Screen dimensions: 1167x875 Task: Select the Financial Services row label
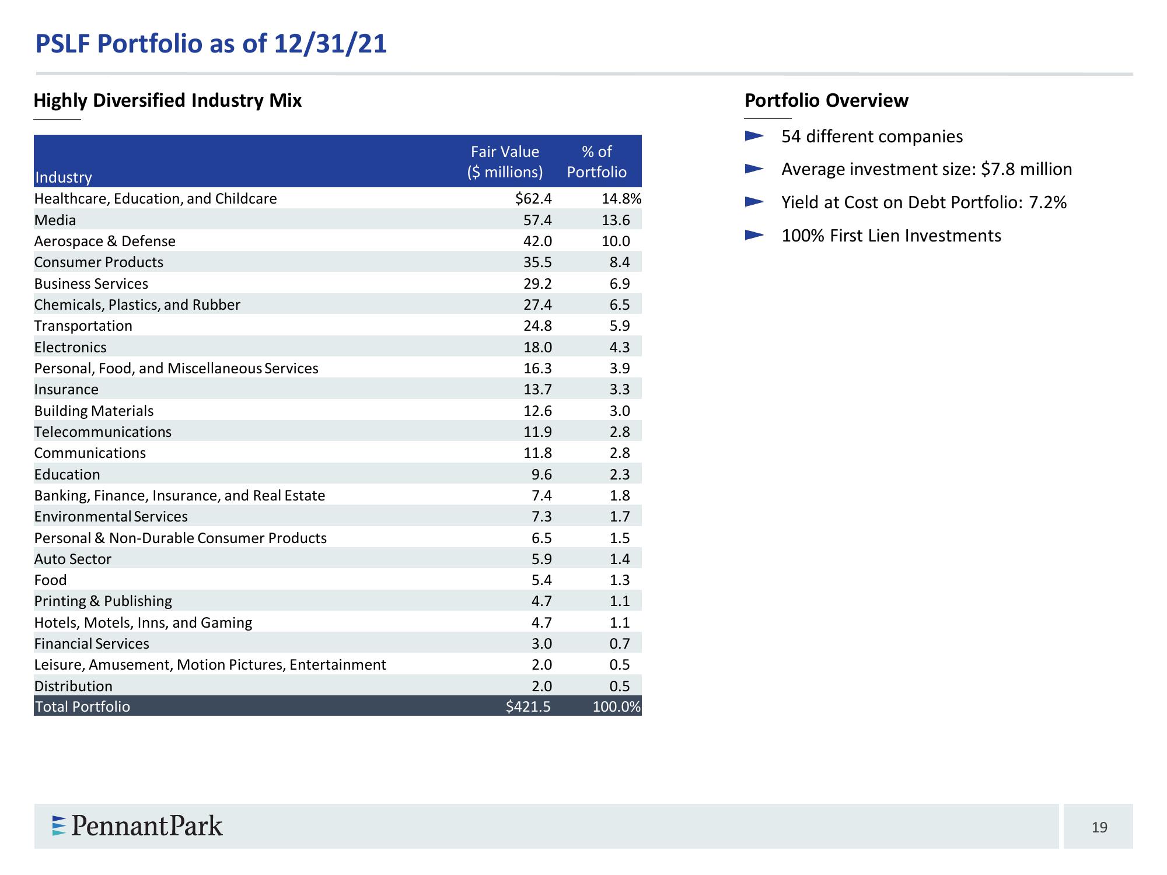(92, 644)
